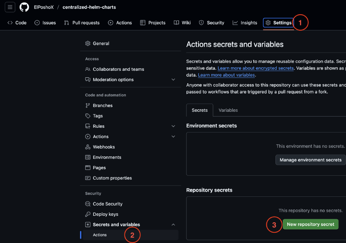Switch to the Wiki tab
This screenshot has width=346, height=243.
182,23
